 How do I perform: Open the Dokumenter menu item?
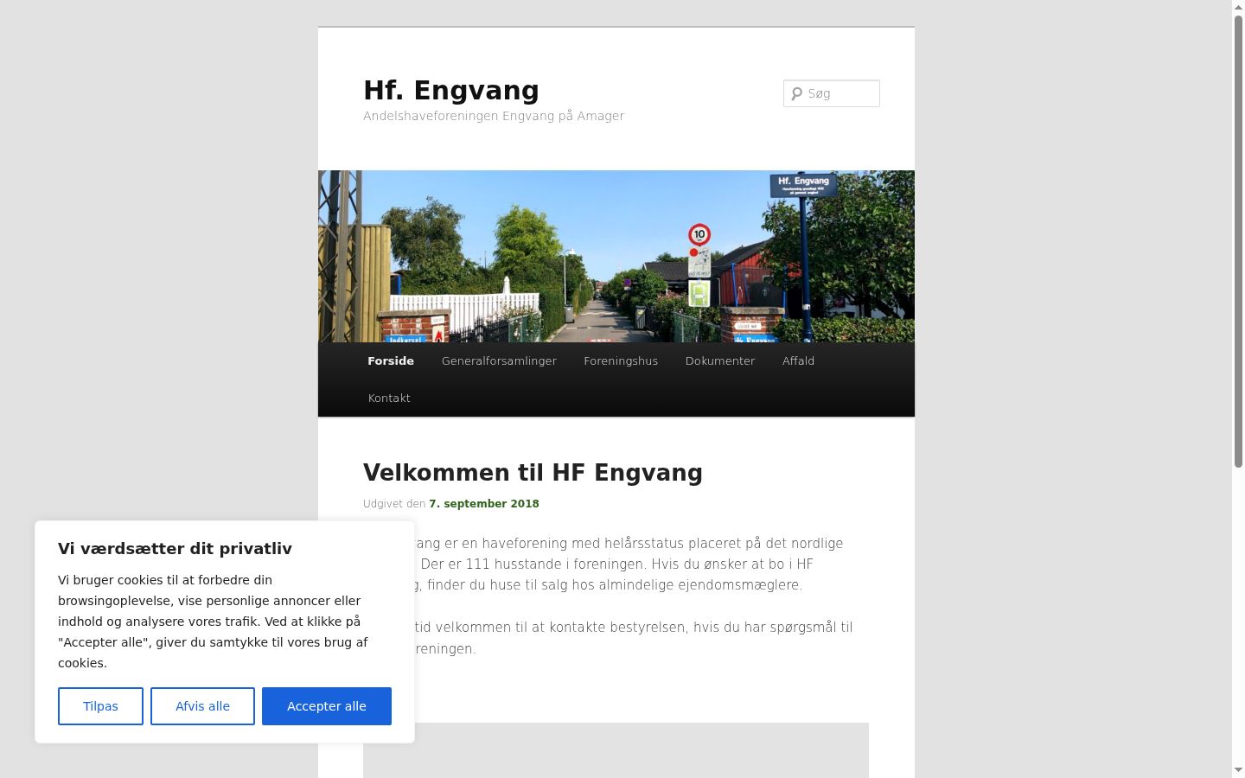pos(720,361)
